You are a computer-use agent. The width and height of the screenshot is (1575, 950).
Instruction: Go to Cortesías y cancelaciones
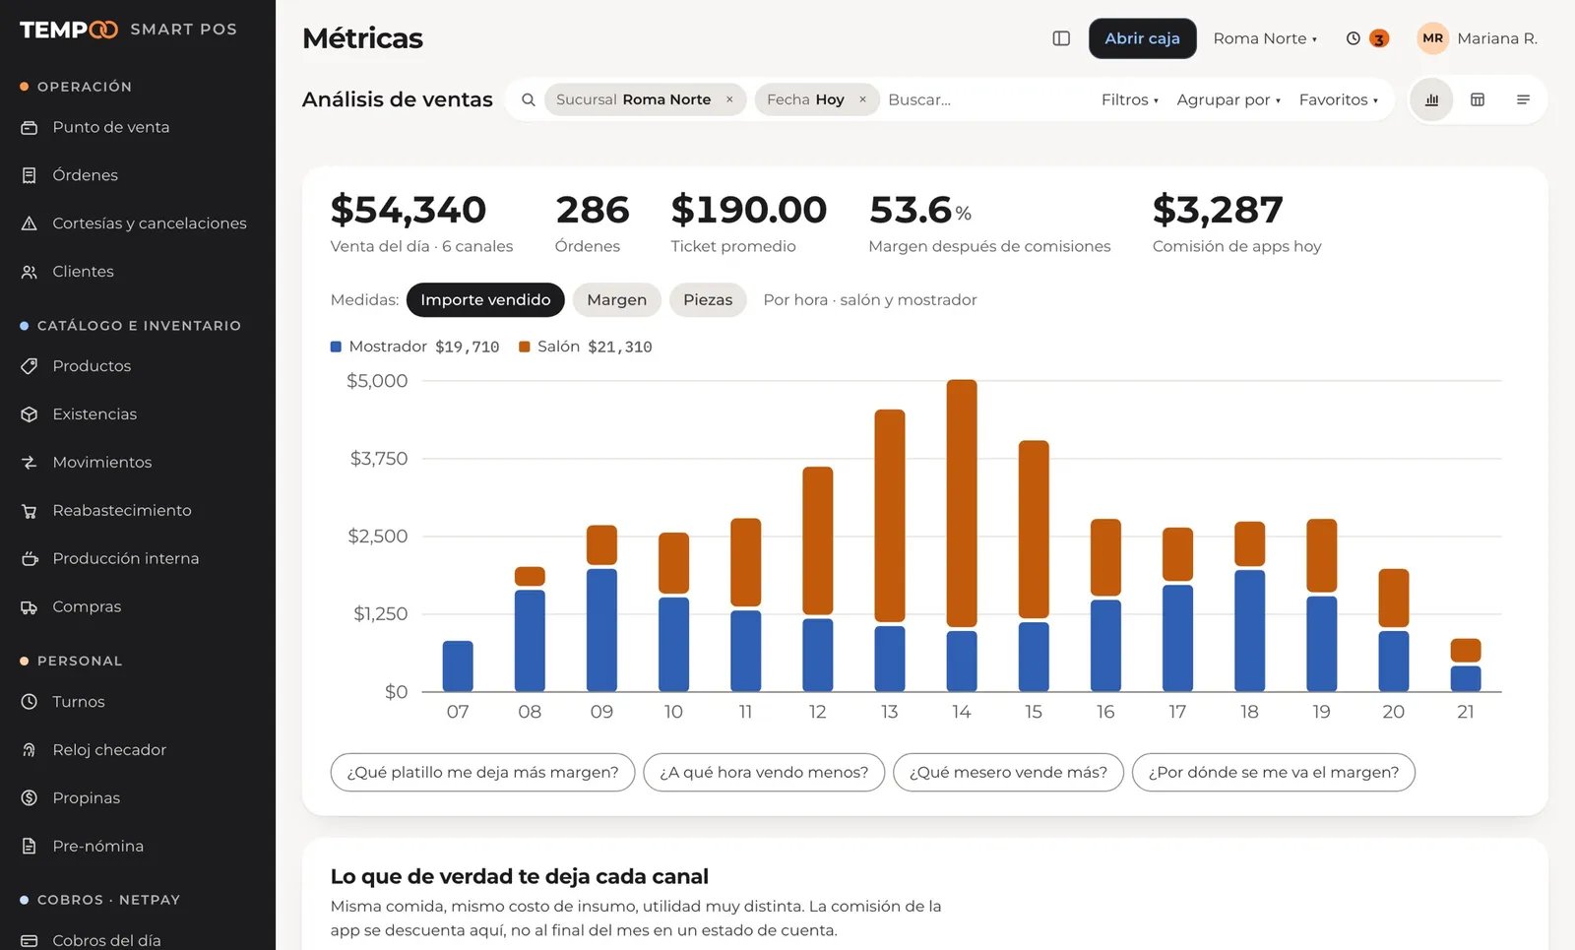[150, 223]
